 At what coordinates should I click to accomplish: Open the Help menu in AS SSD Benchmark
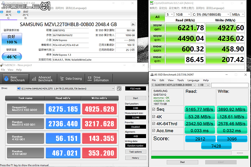(206, 80)
